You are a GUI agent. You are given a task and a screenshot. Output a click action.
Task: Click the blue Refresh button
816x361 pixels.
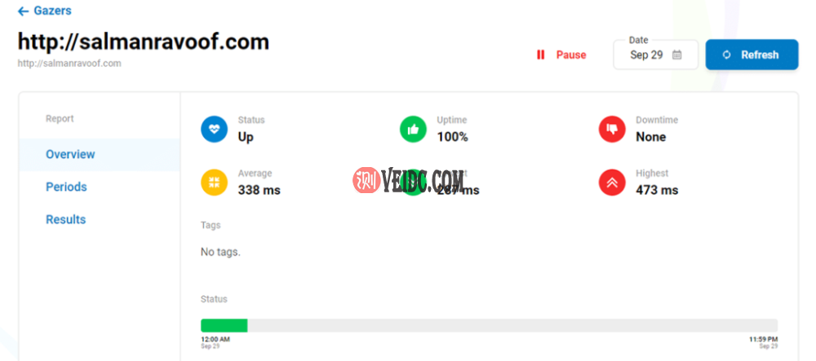pos(752,55)
